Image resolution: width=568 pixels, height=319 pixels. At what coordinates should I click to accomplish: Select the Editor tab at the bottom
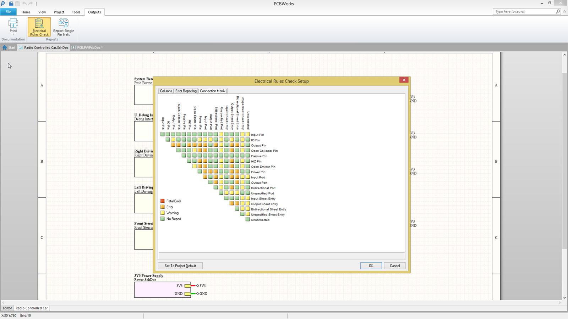tap(7, 308)
